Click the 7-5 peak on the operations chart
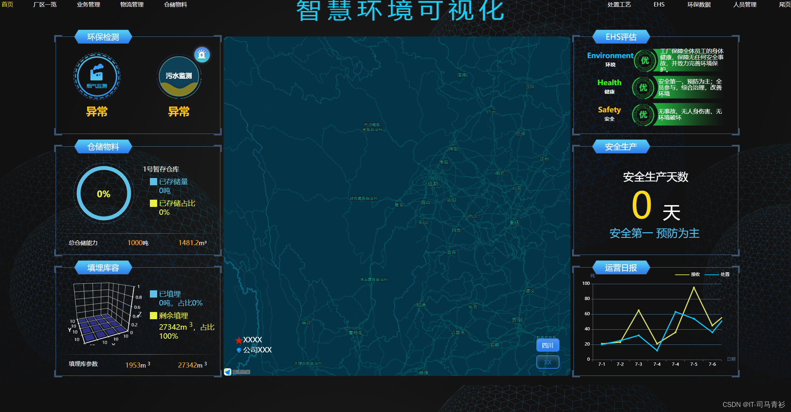 [x=693, y=287]
